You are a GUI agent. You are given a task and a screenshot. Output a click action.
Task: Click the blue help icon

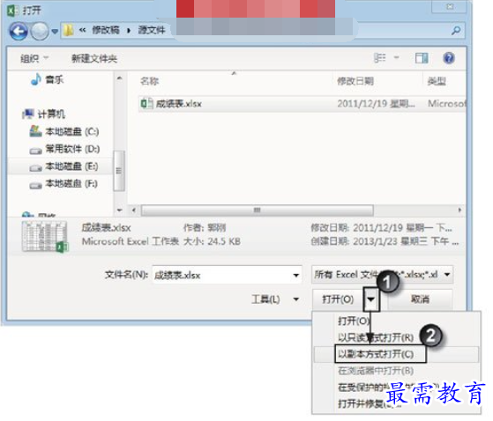tap(449, 58)
